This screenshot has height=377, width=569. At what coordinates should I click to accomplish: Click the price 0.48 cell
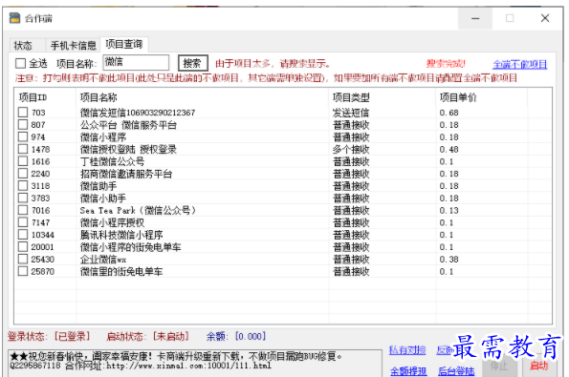pos(449,149)
